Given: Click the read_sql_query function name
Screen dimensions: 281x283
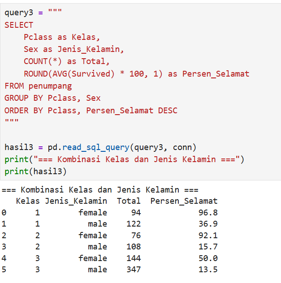Looking at the screenshot, I should pyautogui.click(x=96, y=147).
